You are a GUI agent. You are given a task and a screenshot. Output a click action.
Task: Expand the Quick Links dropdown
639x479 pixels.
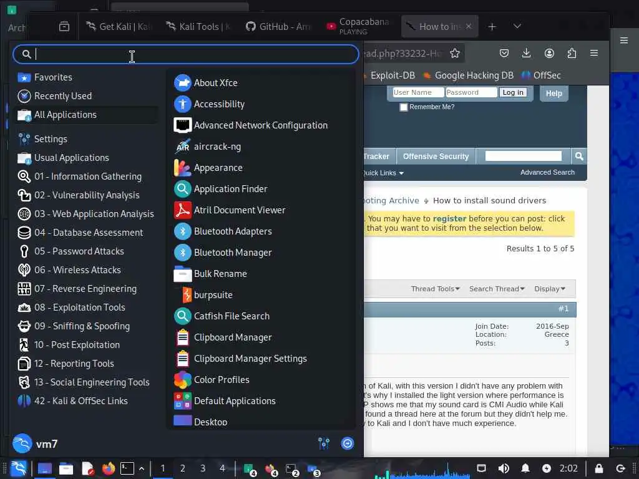383,173
